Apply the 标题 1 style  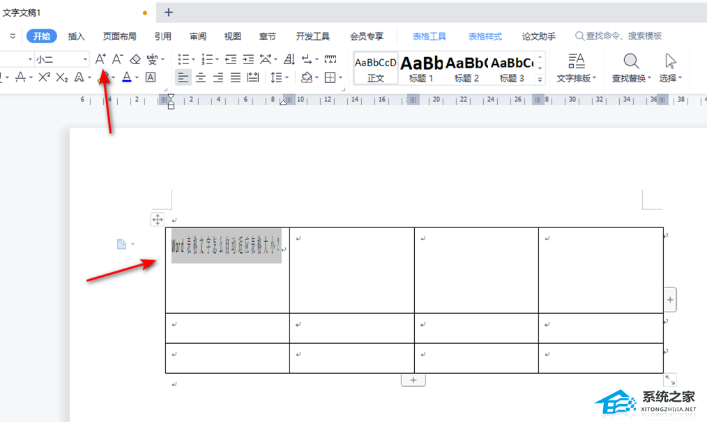click(421, 68)
